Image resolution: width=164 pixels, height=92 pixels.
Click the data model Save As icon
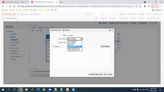coord(153,23)
